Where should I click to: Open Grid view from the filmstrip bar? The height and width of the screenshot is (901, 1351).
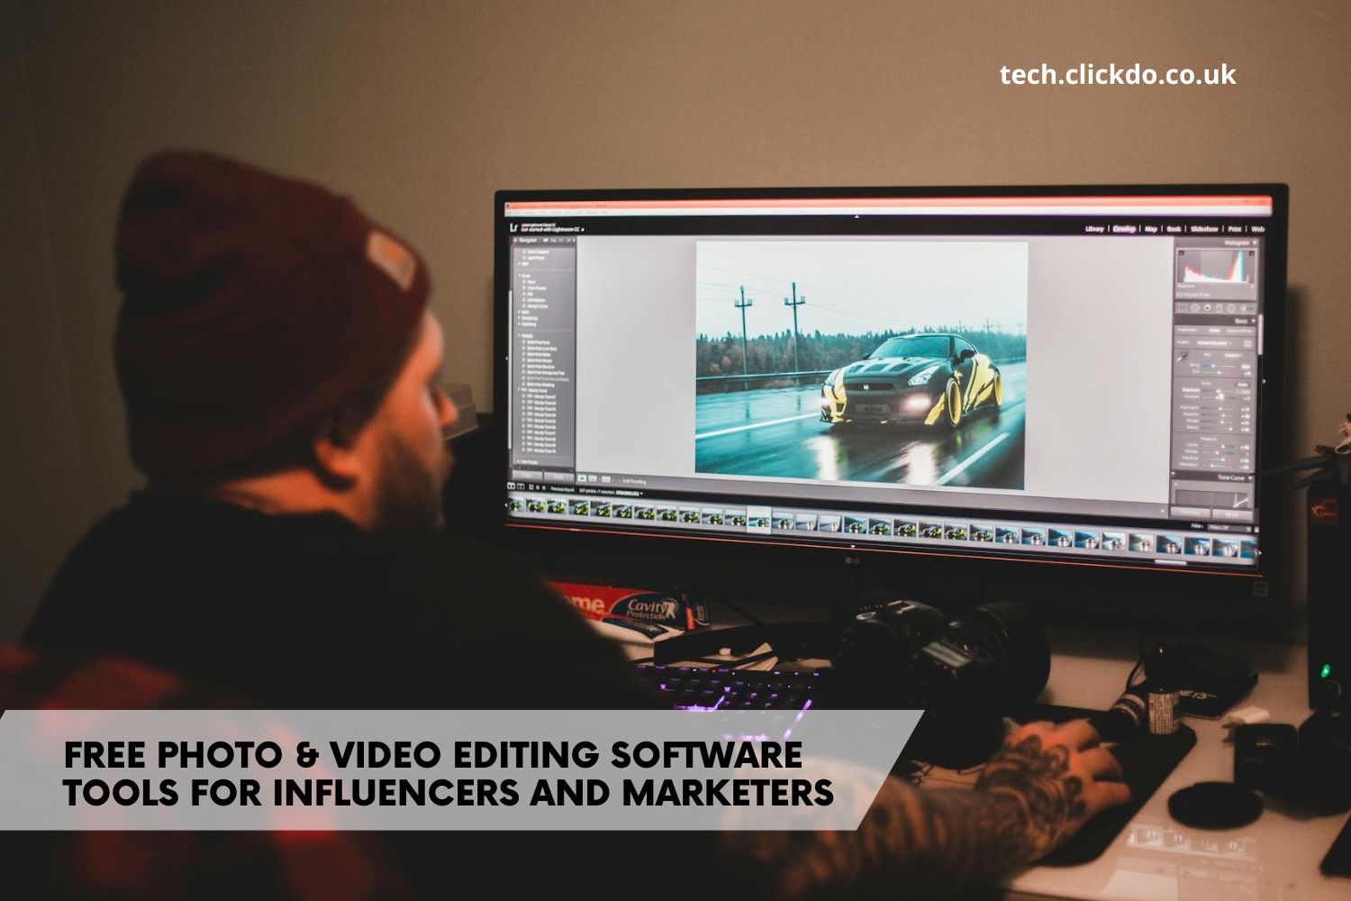[x=531, y=487]
